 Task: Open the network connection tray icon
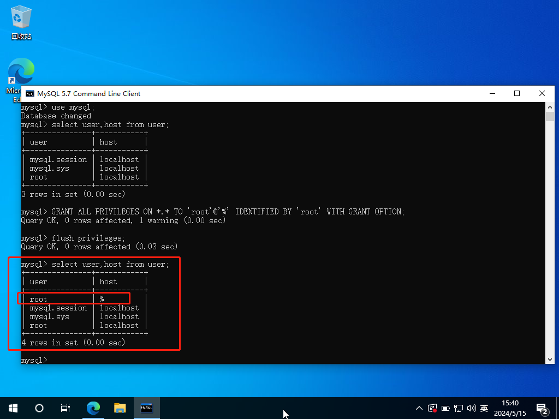(x=459, y=408)
